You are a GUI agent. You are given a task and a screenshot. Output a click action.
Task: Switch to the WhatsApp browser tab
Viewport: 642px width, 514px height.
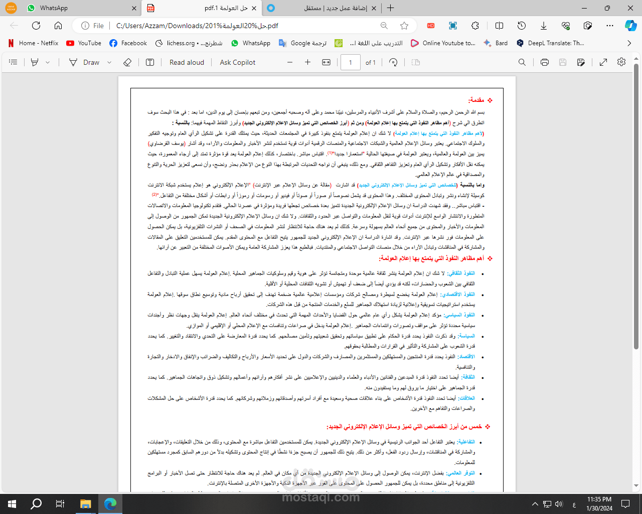[80, 8]
